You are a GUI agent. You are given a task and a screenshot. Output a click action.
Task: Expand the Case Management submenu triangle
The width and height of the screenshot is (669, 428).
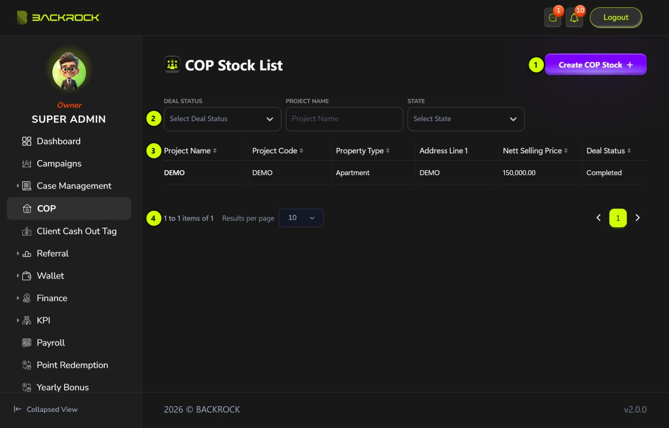point(18,186)
